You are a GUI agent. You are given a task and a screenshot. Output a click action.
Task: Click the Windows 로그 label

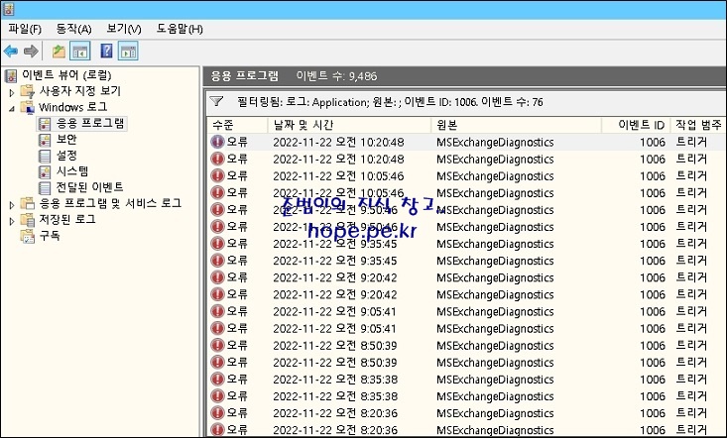pyautogui.click(x=73, y=107)
